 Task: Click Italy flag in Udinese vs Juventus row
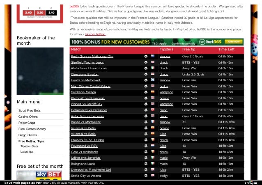pos(153,158)
